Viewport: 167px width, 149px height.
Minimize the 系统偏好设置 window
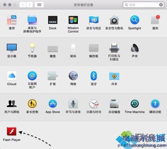click(x=10, y=5)
